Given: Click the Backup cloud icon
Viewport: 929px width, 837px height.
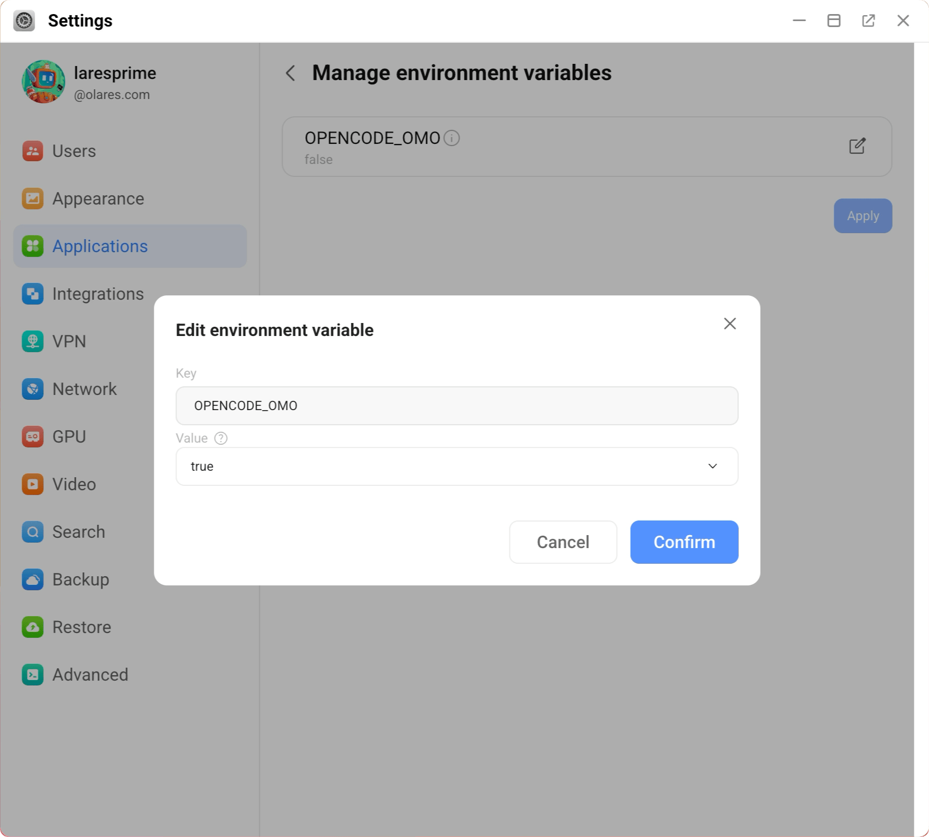Looking at the screenshot, I should (x=32, y=579).
